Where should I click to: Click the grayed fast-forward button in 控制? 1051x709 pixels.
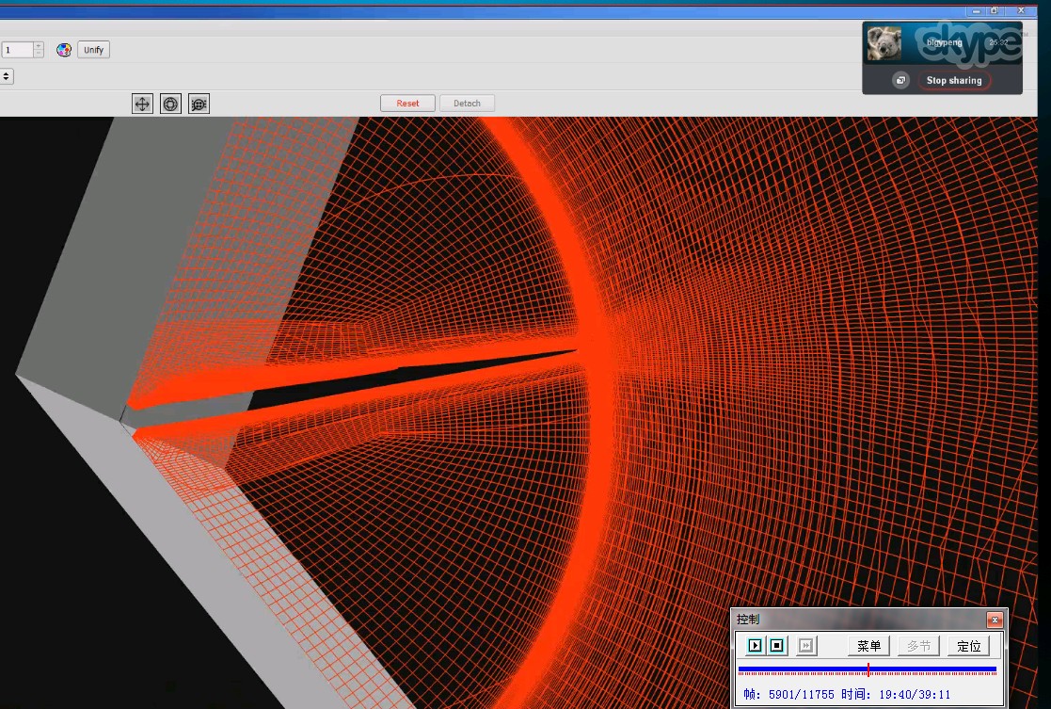point(806,646)
